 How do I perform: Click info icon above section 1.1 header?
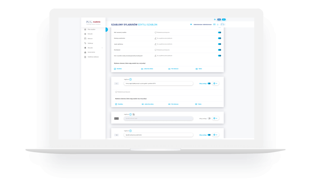click(131, 79)
